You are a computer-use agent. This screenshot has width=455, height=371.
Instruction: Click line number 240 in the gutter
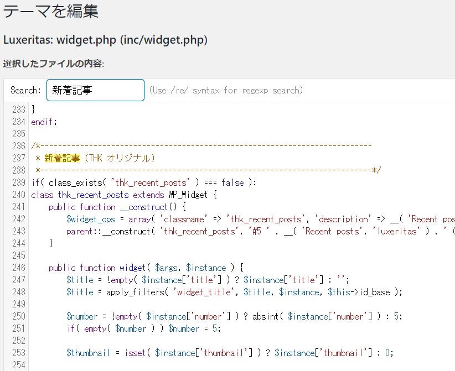(x=19, y=195)
